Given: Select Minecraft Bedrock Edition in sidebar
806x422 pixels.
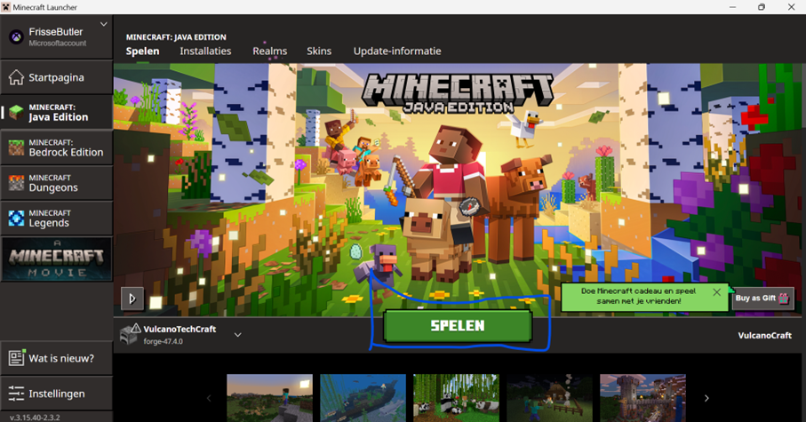Looking at the screenshot, I should 57,147.
